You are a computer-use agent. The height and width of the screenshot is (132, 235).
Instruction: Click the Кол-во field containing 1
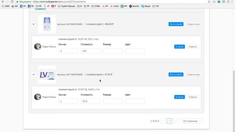tap(68, 101)
